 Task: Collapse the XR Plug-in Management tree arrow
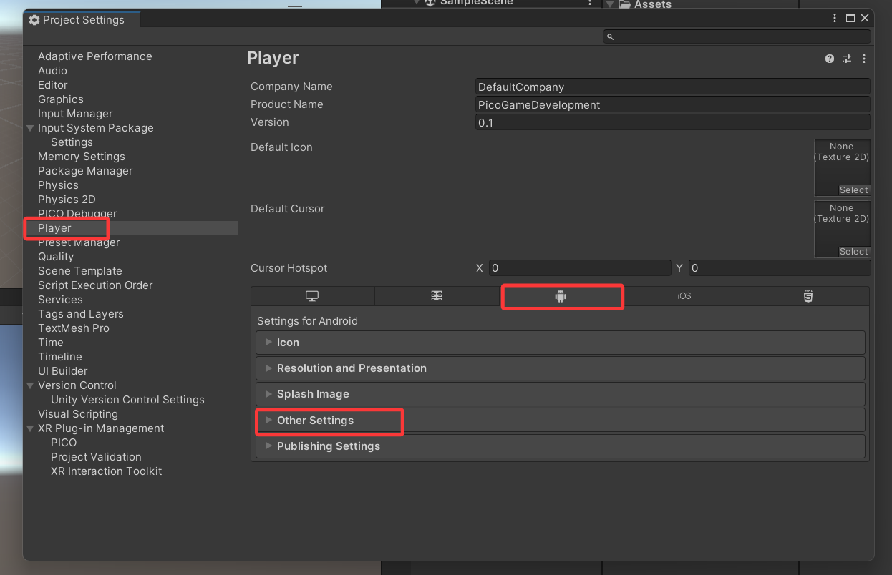click(30, 428)
